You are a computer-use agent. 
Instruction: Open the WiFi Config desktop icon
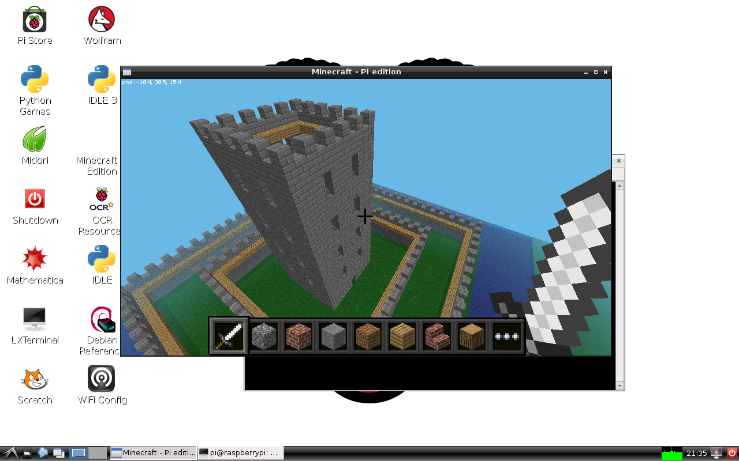(x=102, y=386)
